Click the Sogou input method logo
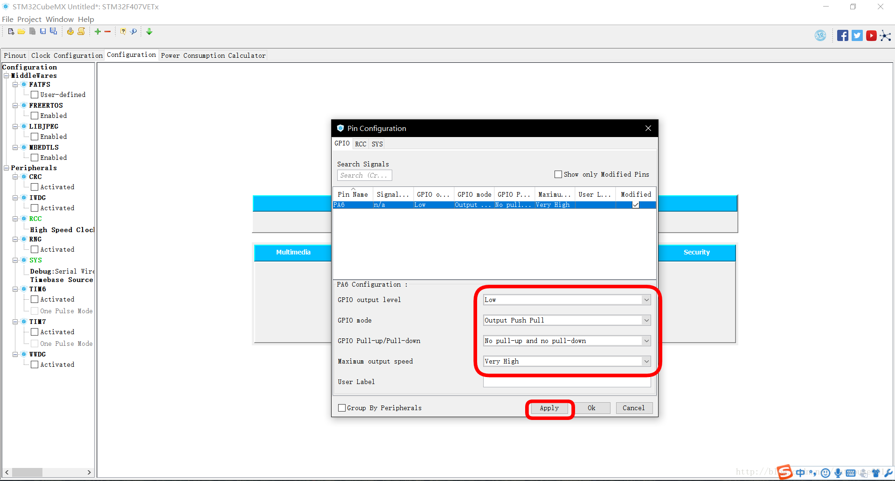The image size is (895, 481). [x=784, y=472]
